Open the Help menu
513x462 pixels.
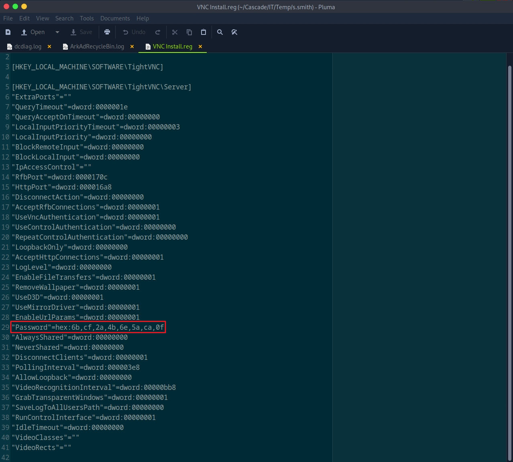pos(142,18)
